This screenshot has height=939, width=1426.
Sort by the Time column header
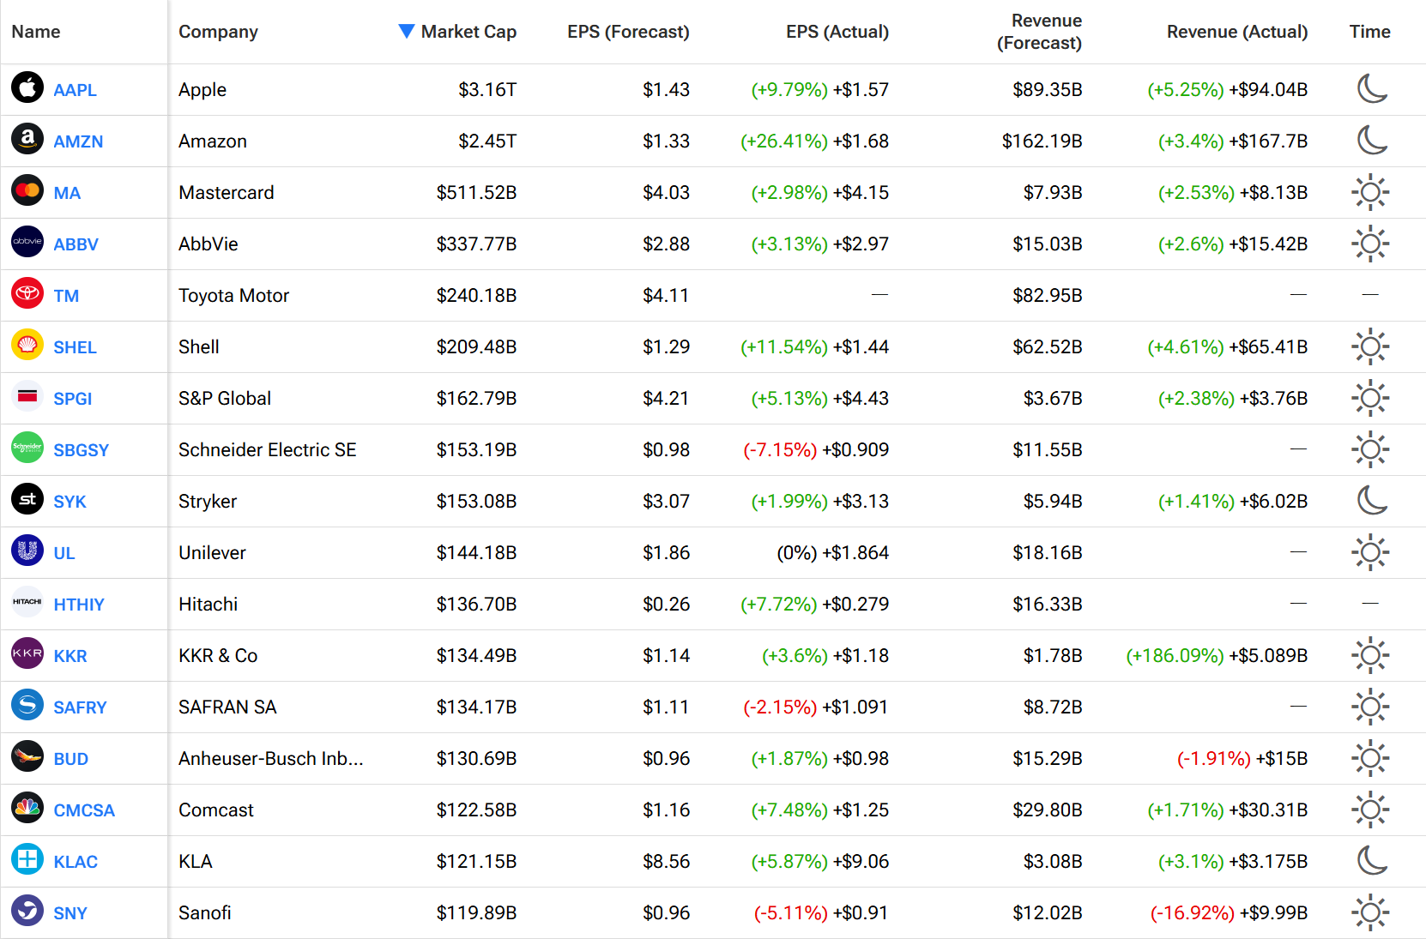[1369, 32]
